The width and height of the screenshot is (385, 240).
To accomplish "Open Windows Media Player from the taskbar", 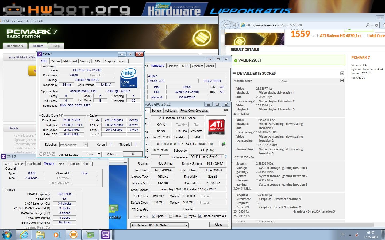I will (x=56, y=235).
